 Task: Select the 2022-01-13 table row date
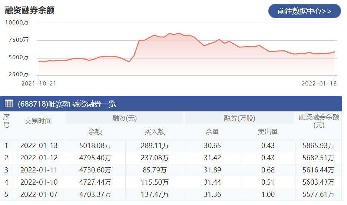point(39,145)
